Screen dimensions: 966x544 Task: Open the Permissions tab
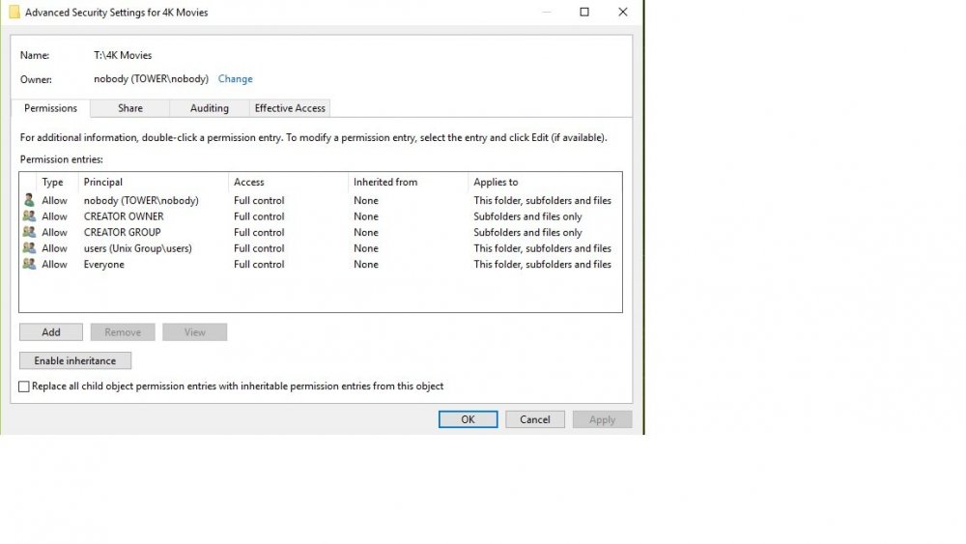coord(50,108)
